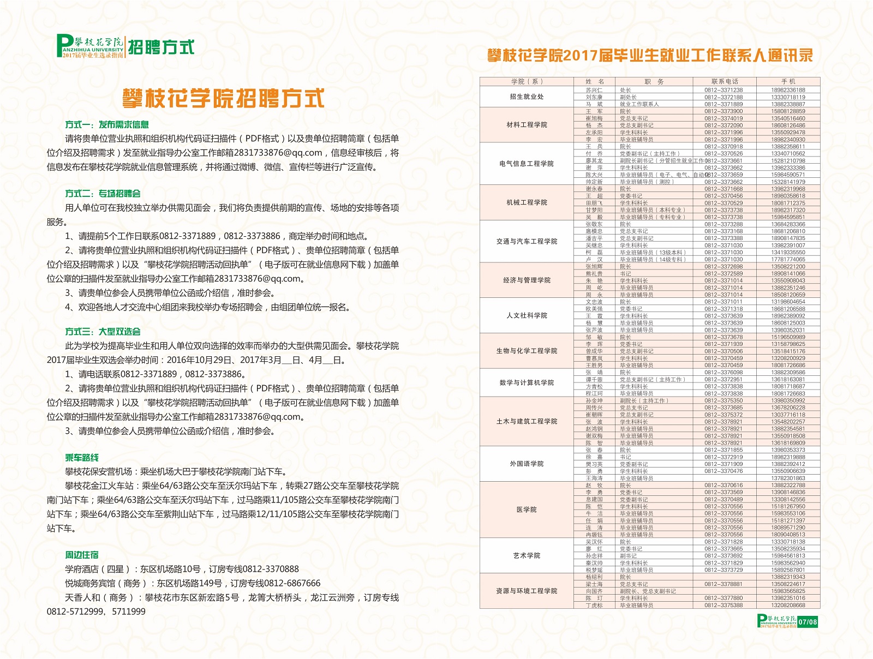Viewport: 873px width, 659px height.
Task: Select the 方式一：发布需求信息 section heading
Action: 107,124
